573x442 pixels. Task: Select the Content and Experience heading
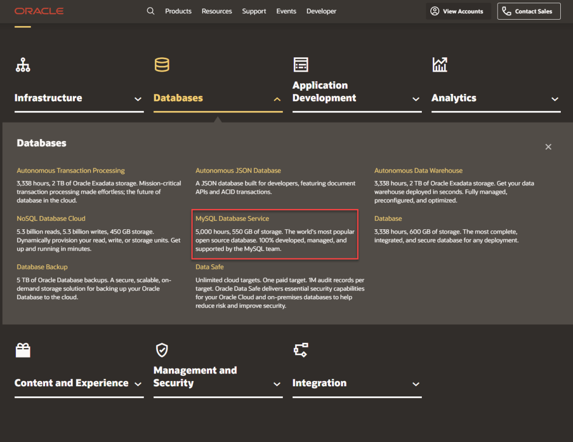(x=72, y=383)
